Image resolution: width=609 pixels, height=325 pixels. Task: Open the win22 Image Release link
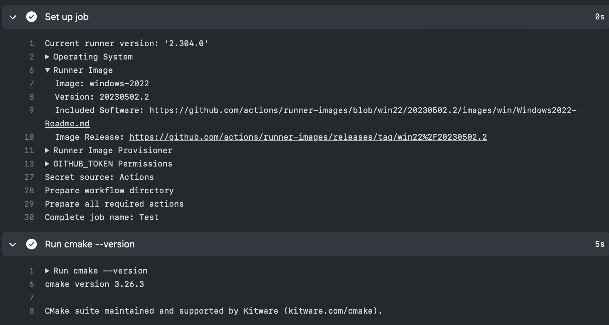[x=308, y=137]
